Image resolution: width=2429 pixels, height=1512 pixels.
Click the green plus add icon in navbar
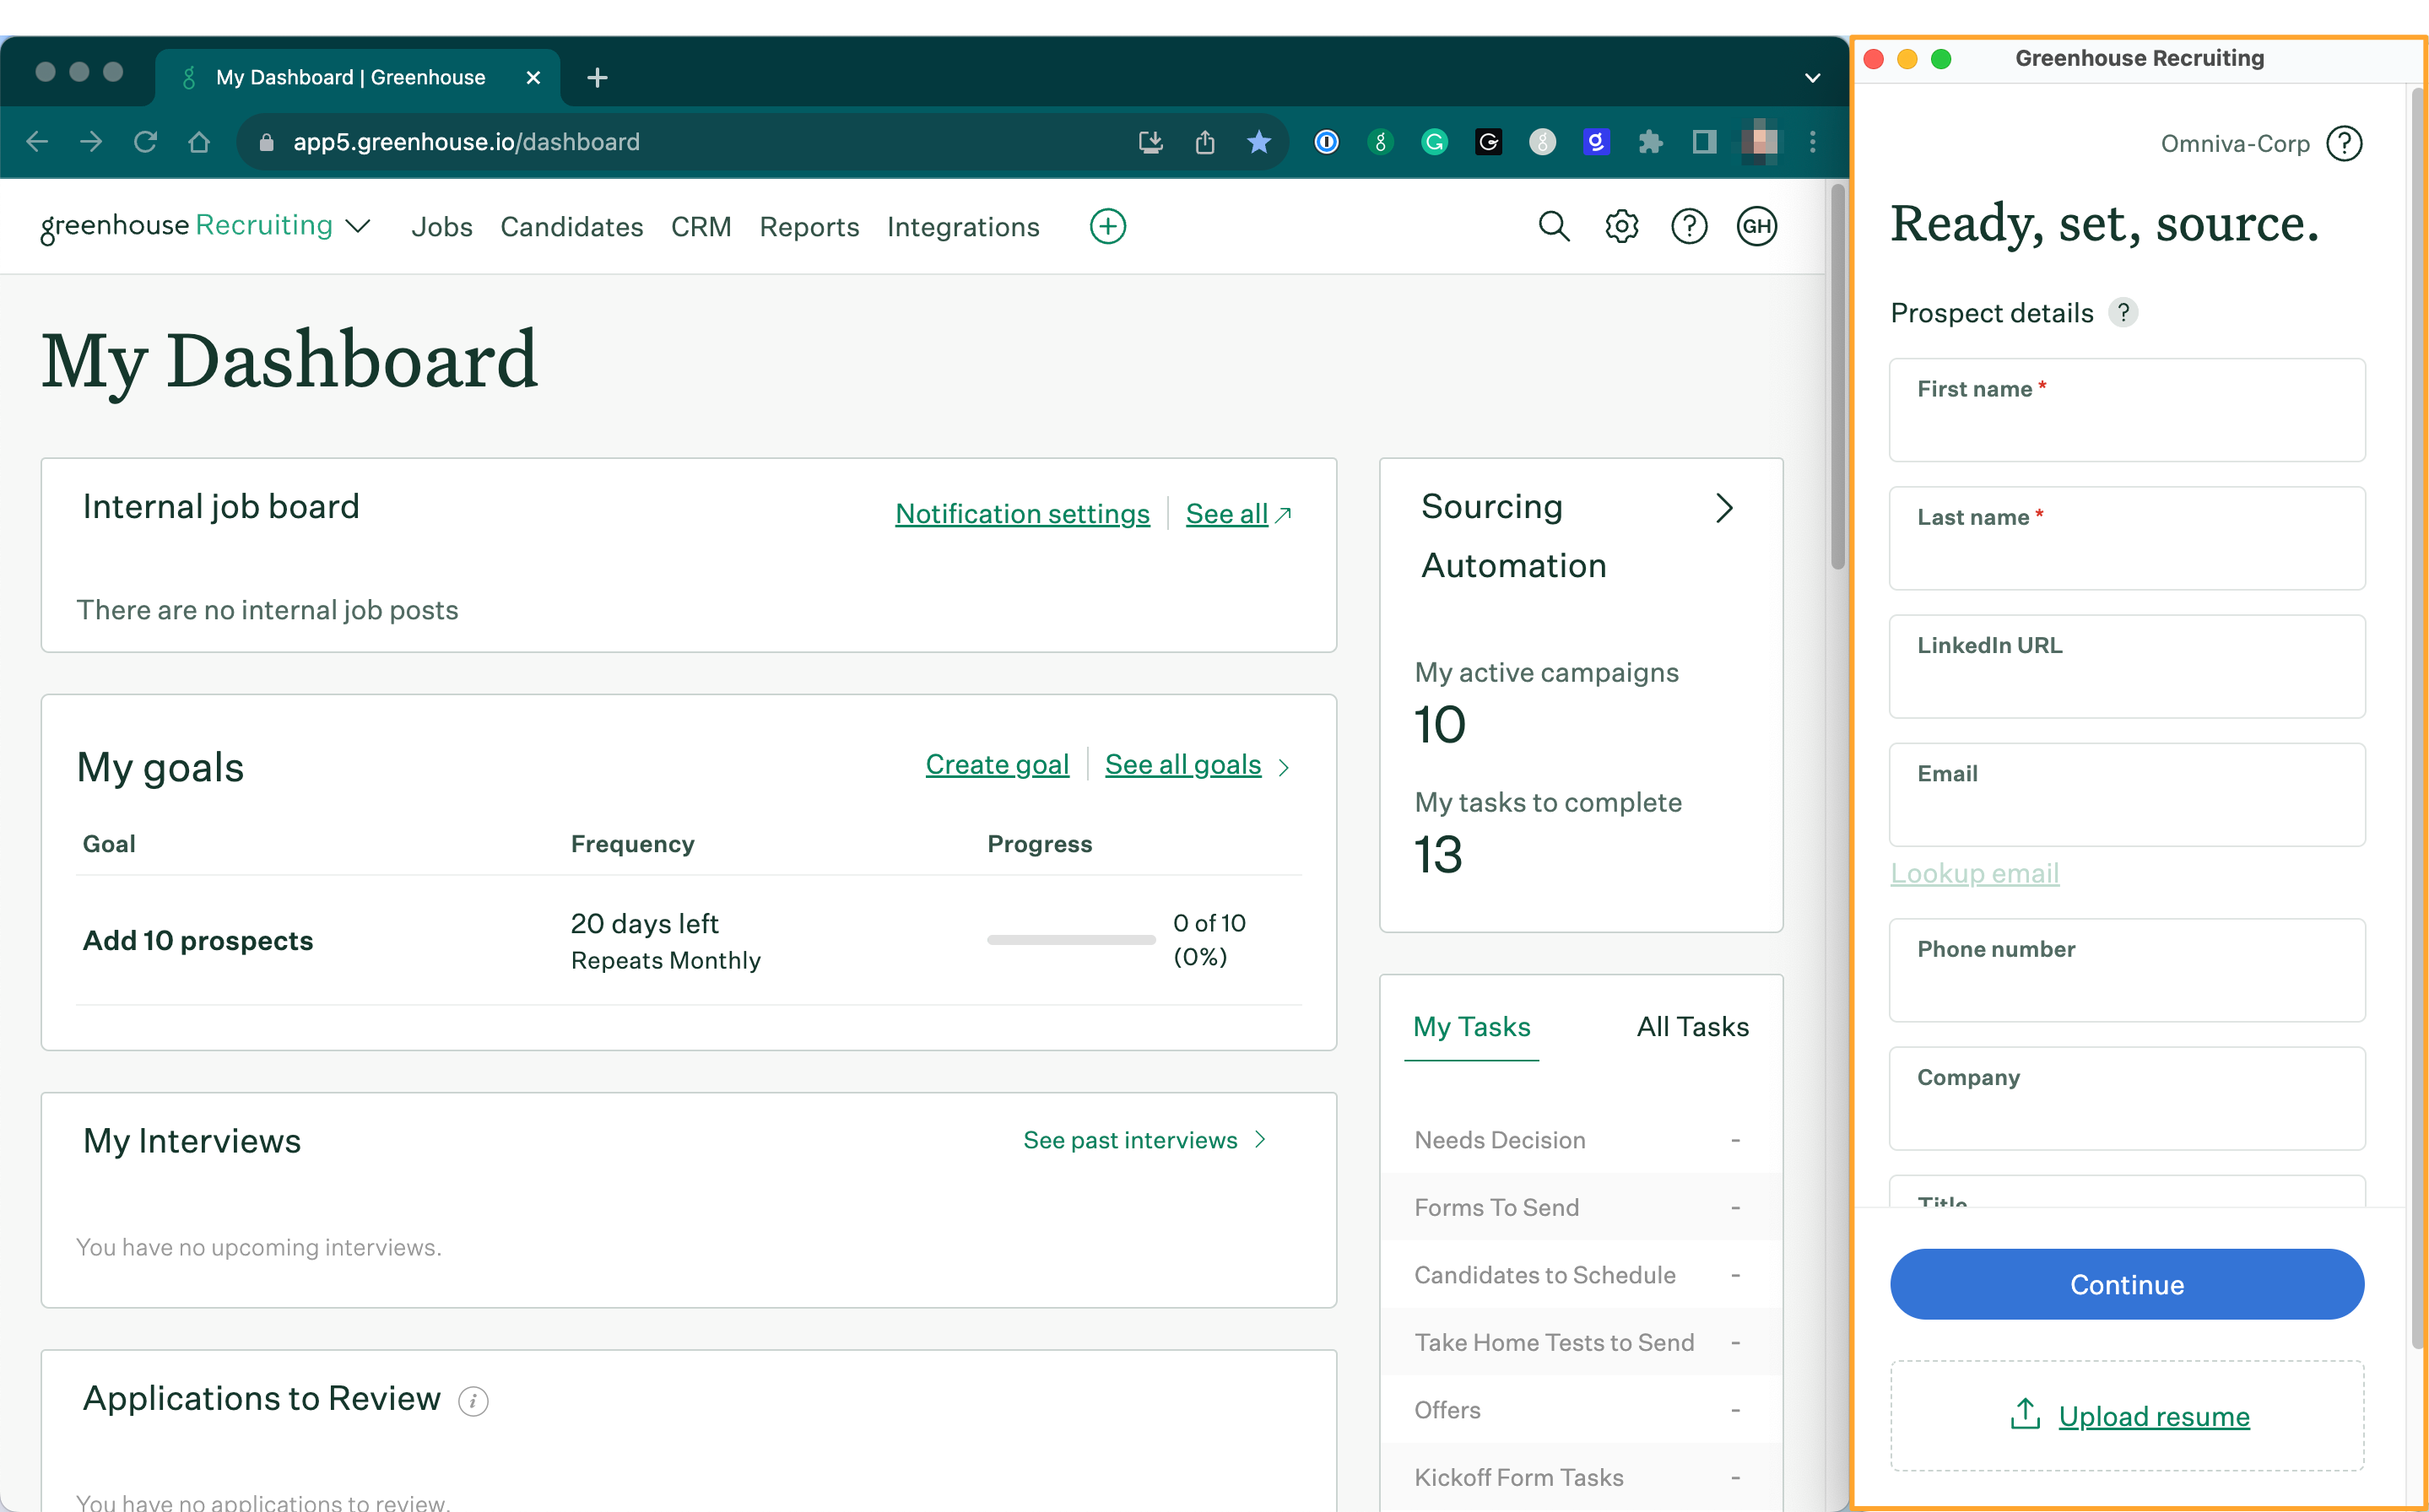1107,227
